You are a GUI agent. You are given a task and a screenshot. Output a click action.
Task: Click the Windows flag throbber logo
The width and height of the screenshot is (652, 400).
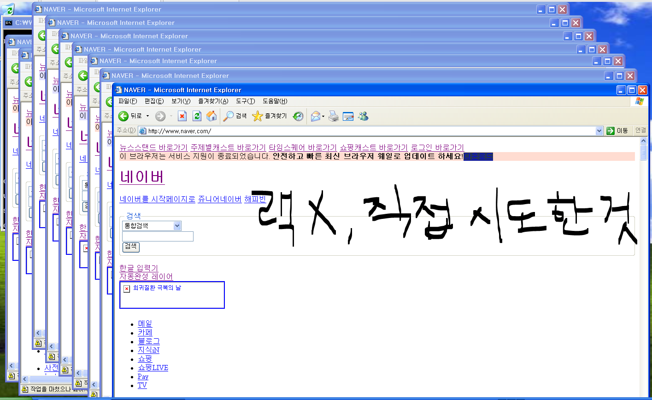coord(640,101)
